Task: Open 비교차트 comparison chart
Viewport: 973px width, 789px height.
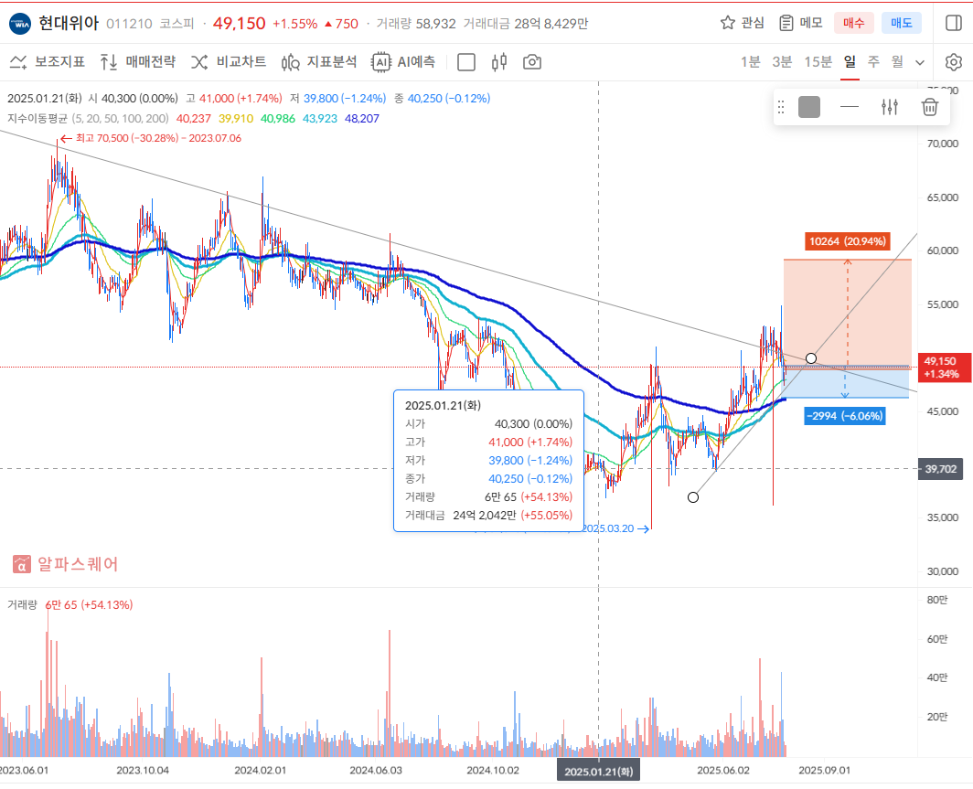Action: pos(229,62)
